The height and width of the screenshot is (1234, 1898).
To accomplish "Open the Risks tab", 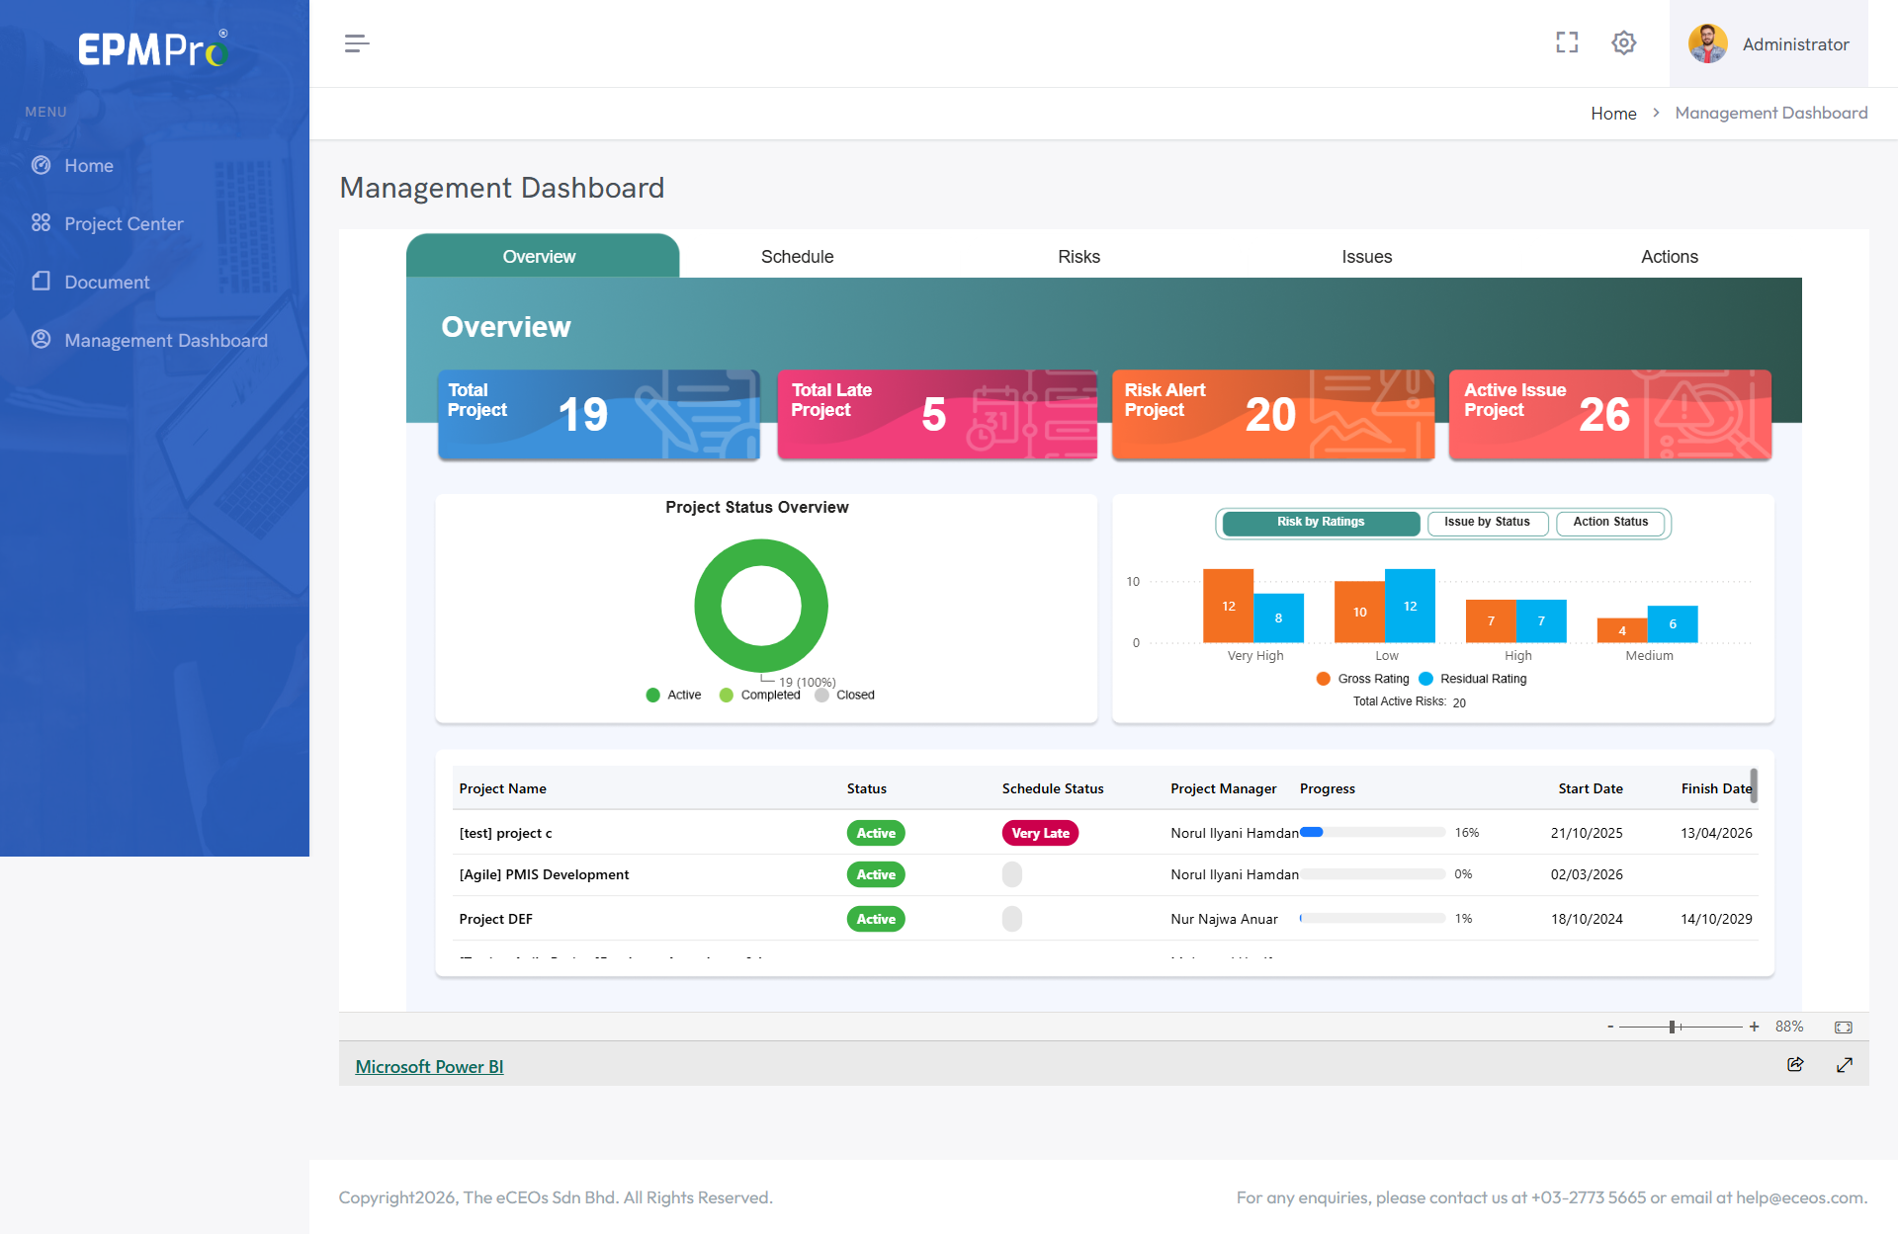I will point(1078,257).
